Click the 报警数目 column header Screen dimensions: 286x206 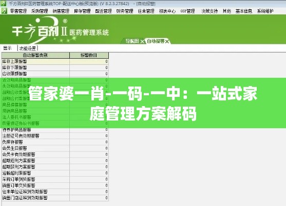tap(89, 55)
